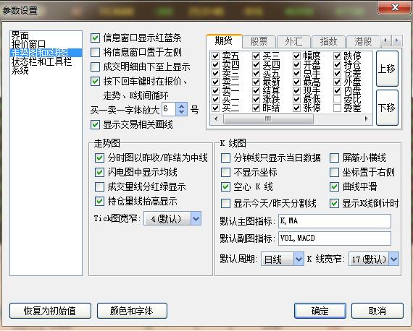413x331 pixels.
Task: Enable 成交量线分红绿显示 option
Action: [x=99, y=187]
